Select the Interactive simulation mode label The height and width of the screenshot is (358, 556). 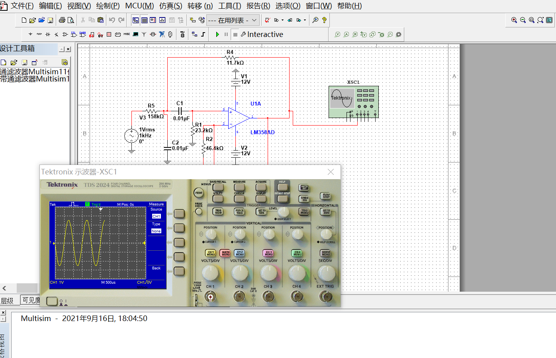[265, 35]
